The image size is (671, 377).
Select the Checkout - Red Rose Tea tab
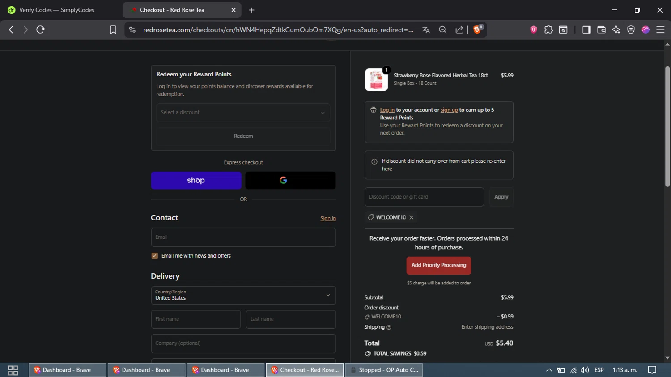[x=182, y=10]
